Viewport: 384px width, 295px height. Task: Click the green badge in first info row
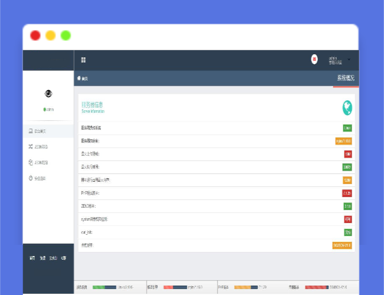point(347,128)
